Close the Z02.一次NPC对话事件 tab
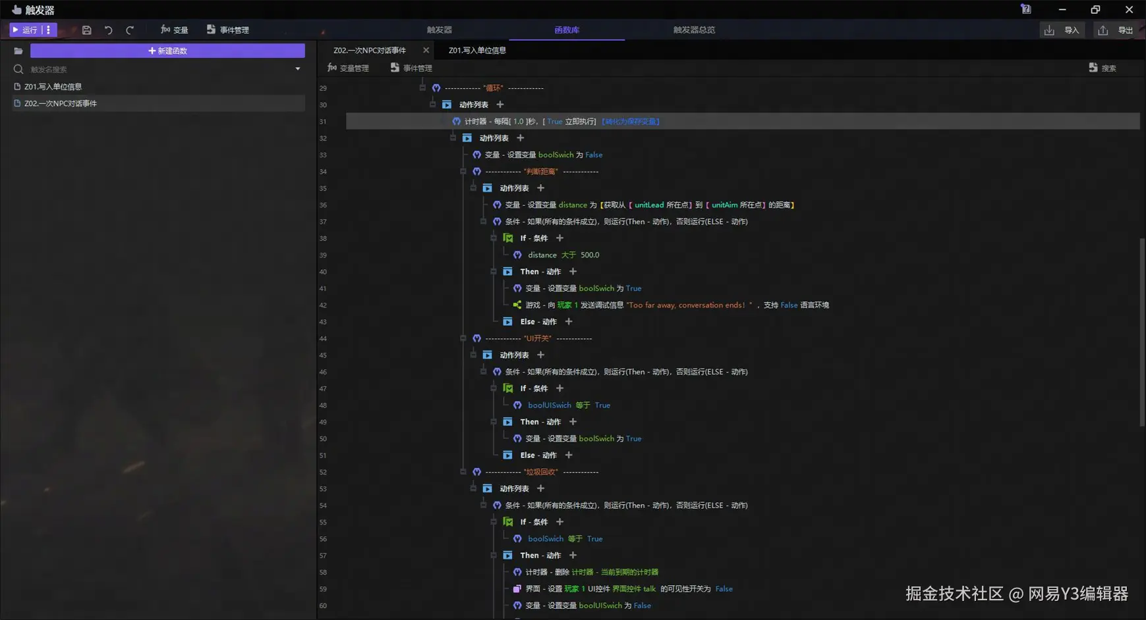 point(426,51)
